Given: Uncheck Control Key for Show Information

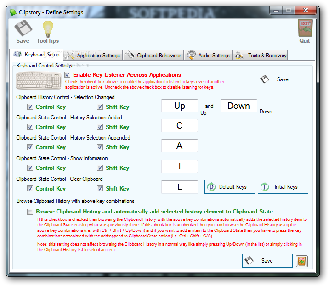Looking at the screenshot, I should click(x=30, y=168).
